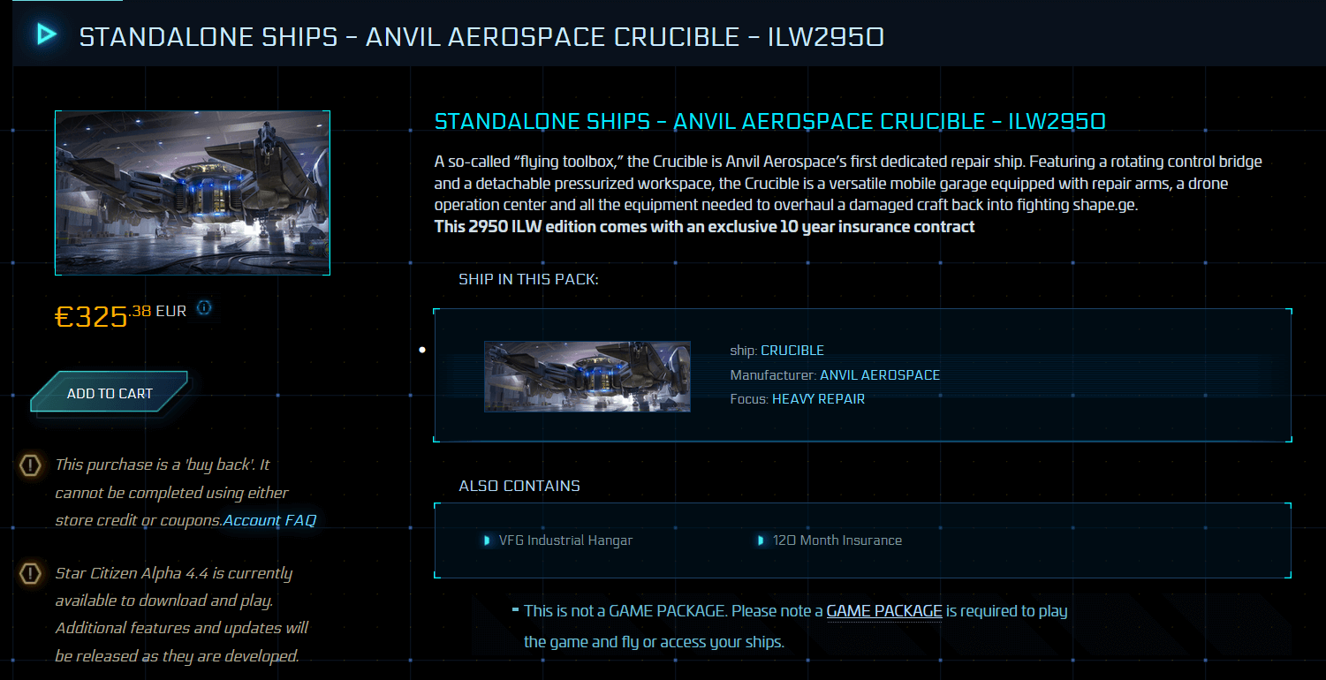Click the bullet icon before VFG Industrial Hangar

click(487, 540)
